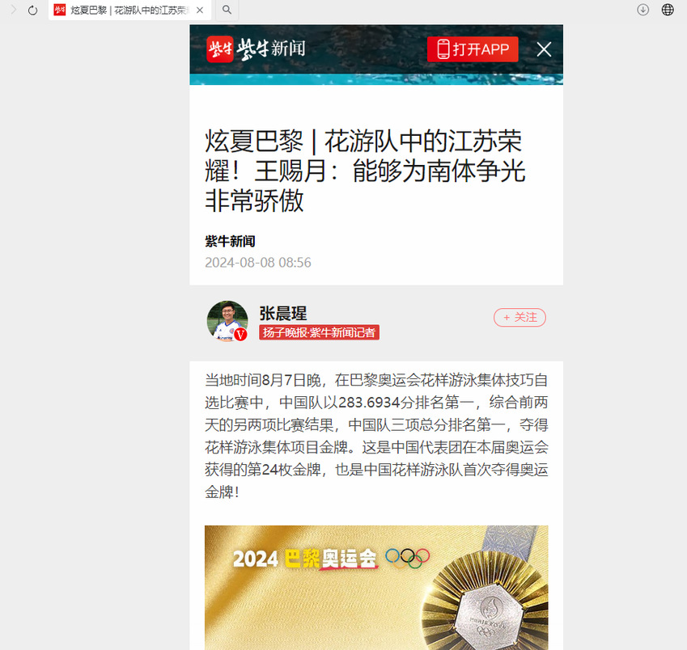Viewport: 687px width, 650px height.
Task: Click the red V verification badge
Action: tap(240, 335)
